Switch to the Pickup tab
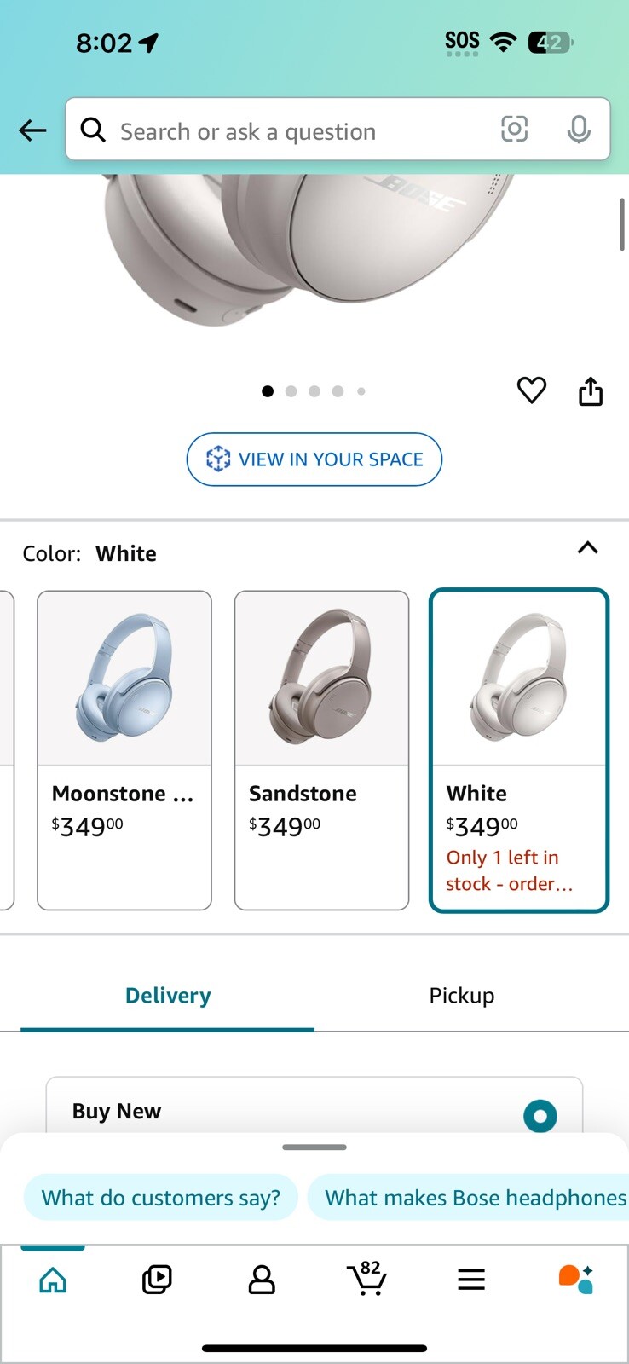The height and width of the screenshot is (1364, 629). point(462,996)
